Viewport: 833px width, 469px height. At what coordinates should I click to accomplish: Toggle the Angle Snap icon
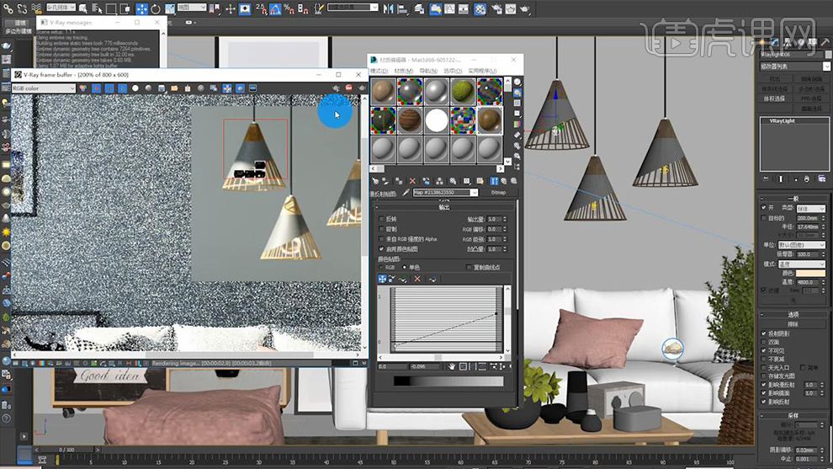274,8
